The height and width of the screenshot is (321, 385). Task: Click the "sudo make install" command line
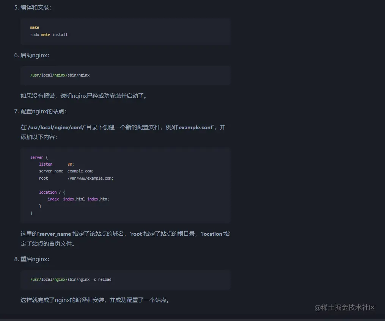click(49, 34)
